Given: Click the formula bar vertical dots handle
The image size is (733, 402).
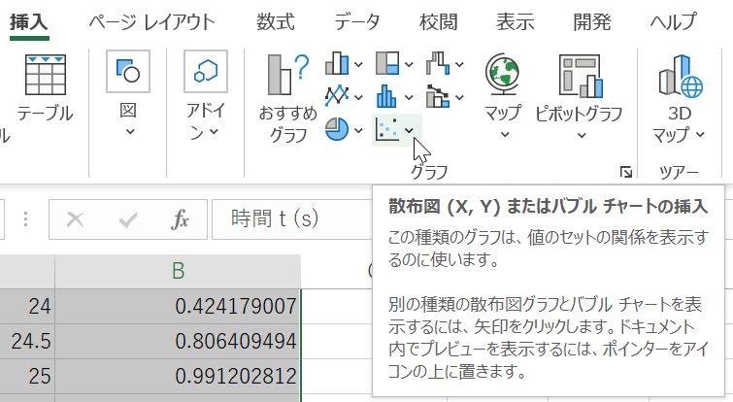Looking at the screenshot, I should pos(25,218).
